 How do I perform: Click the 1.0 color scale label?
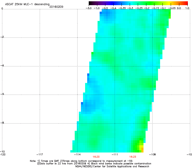point(187,8)
